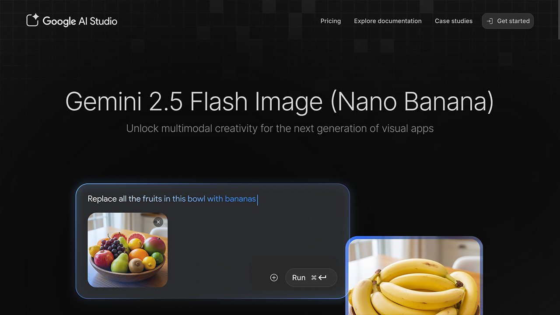560x315 pixels.
Task: Run the prompt with the Run button
Action: (x=311, y=277)
